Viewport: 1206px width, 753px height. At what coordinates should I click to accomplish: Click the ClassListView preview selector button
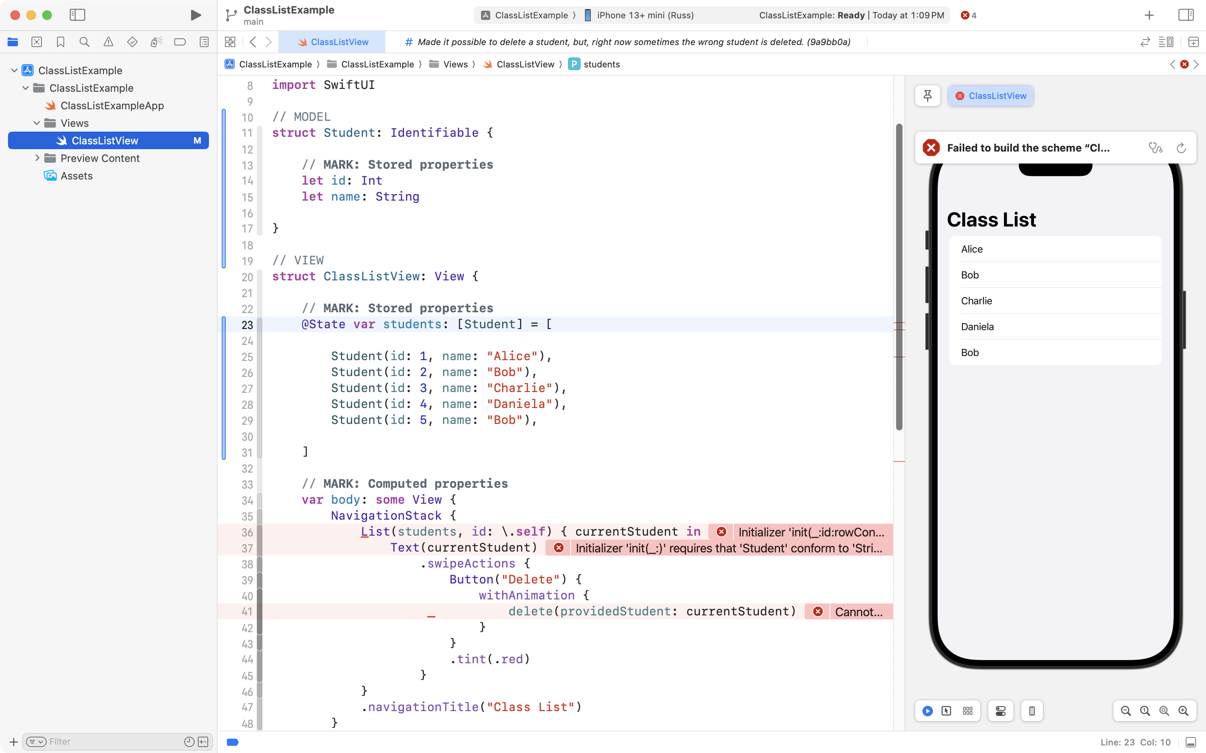[x=990, y=96]
